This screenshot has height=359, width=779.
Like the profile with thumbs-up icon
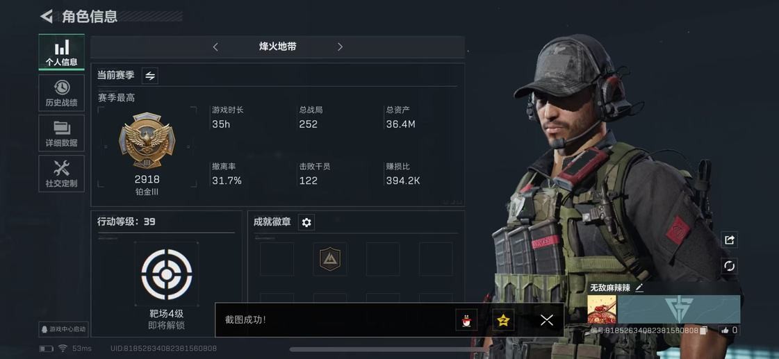pyautogui.click(x=725, y=330)
